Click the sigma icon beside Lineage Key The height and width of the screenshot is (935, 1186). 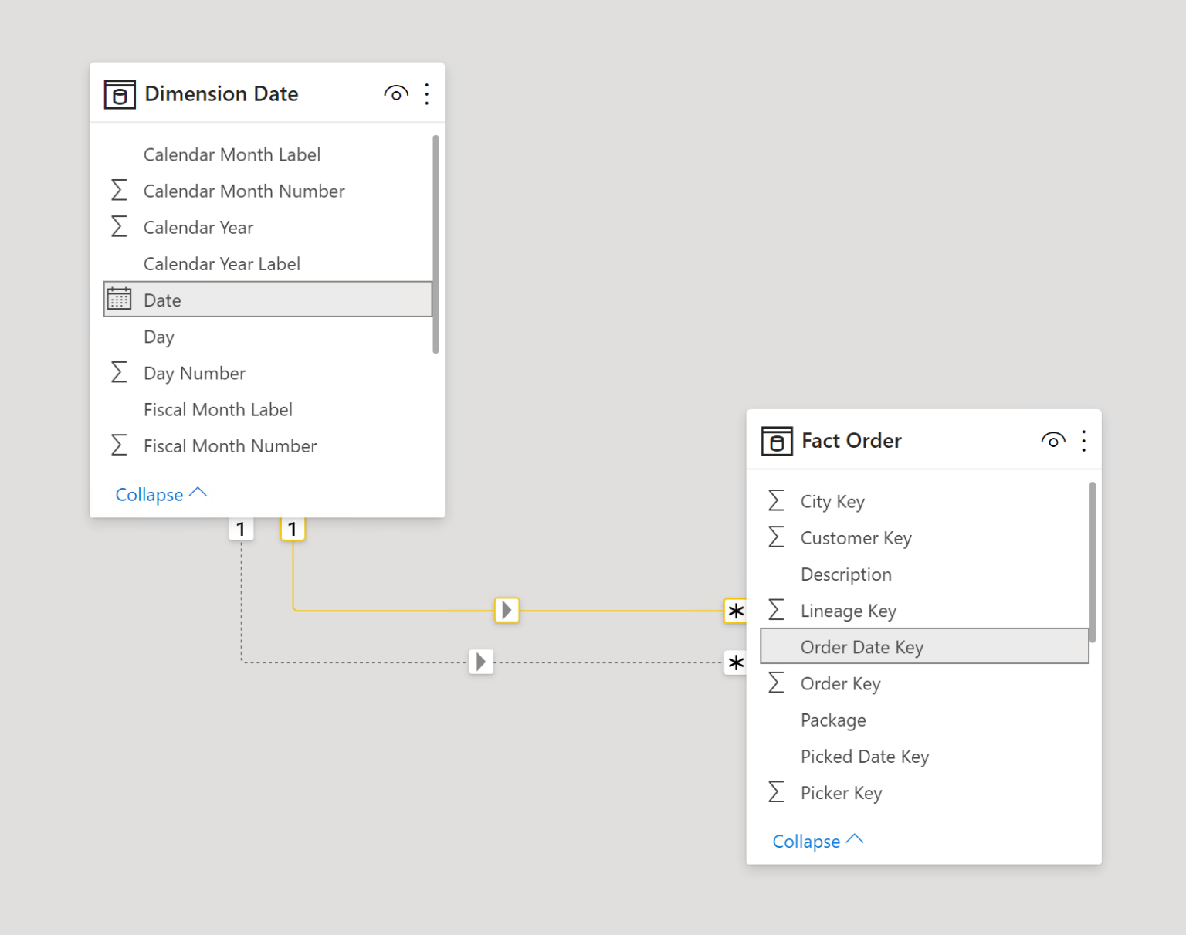tap(777, 610)
